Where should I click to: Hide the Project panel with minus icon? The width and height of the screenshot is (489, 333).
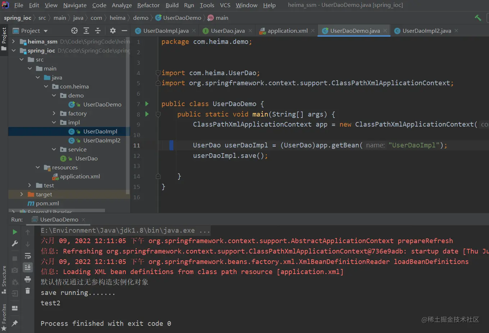[x=124, y=31]
